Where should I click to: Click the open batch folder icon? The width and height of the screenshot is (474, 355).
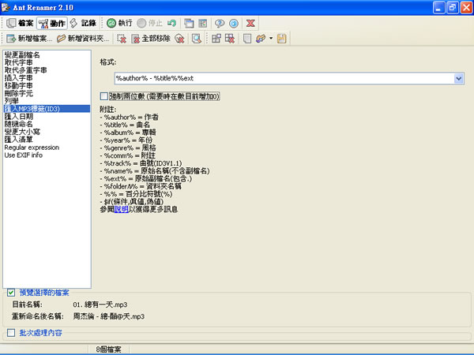(261, 39)
